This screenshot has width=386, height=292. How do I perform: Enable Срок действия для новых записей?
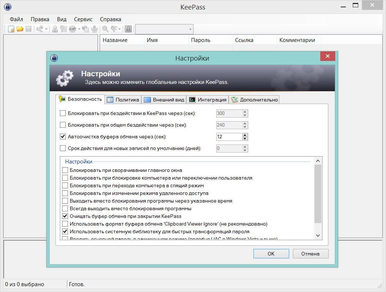(x=63, y=148)
